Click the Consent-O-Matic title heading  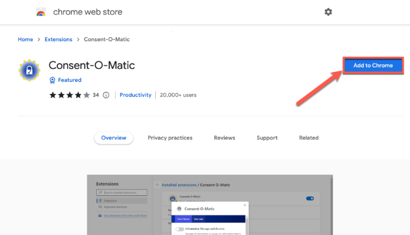(92, 65)
